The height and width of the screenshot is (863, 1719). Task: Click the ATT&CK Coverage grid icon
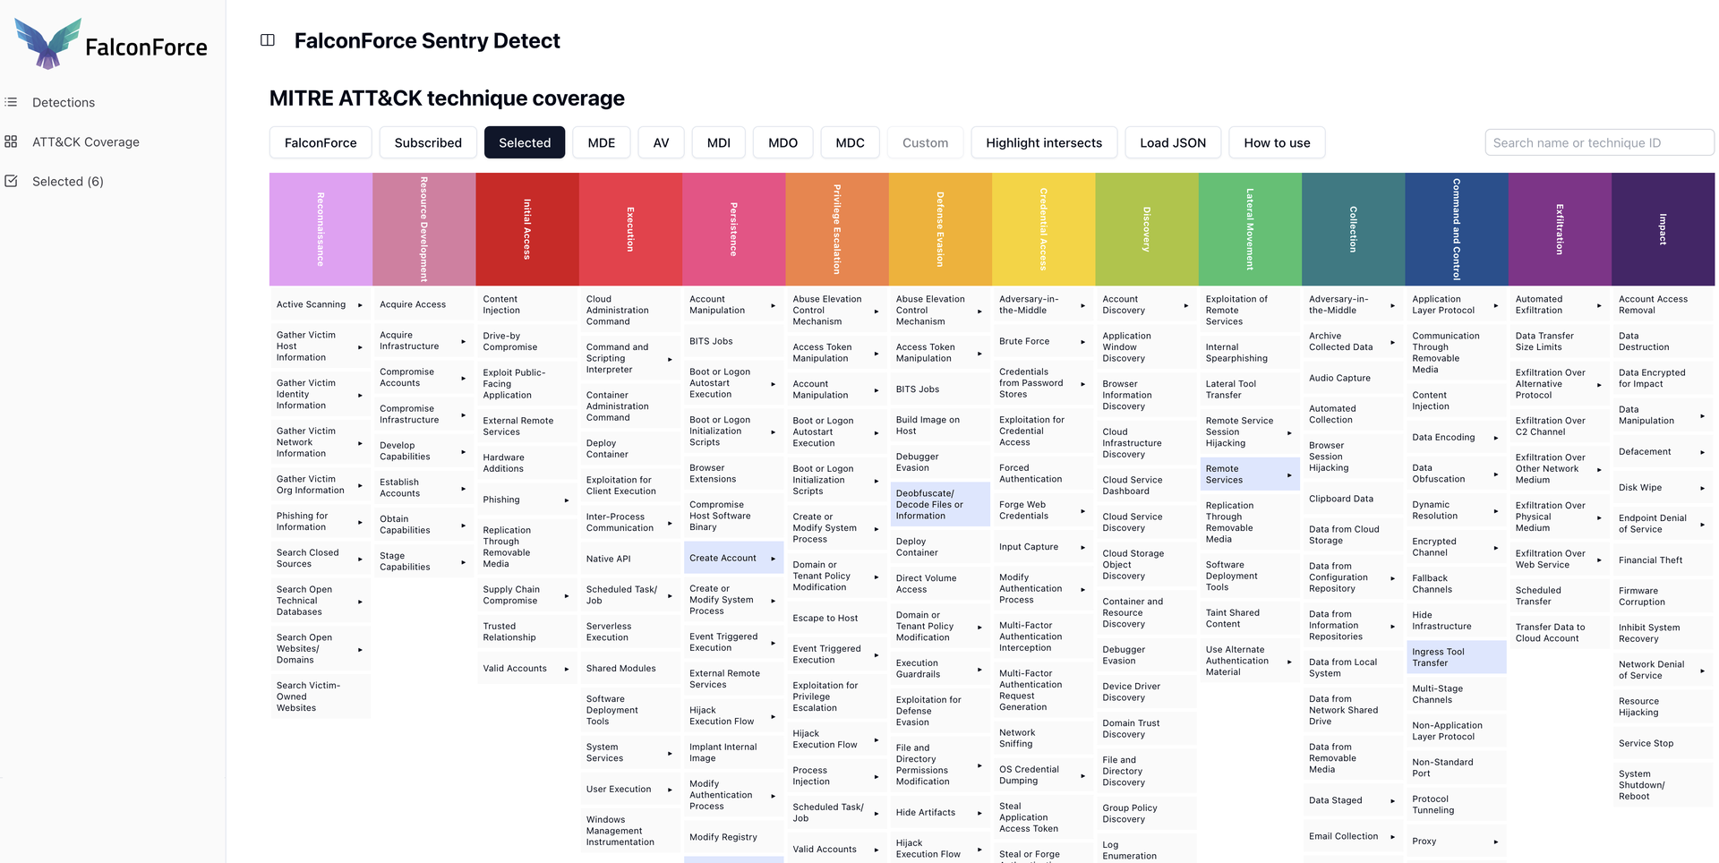[12, 141]
